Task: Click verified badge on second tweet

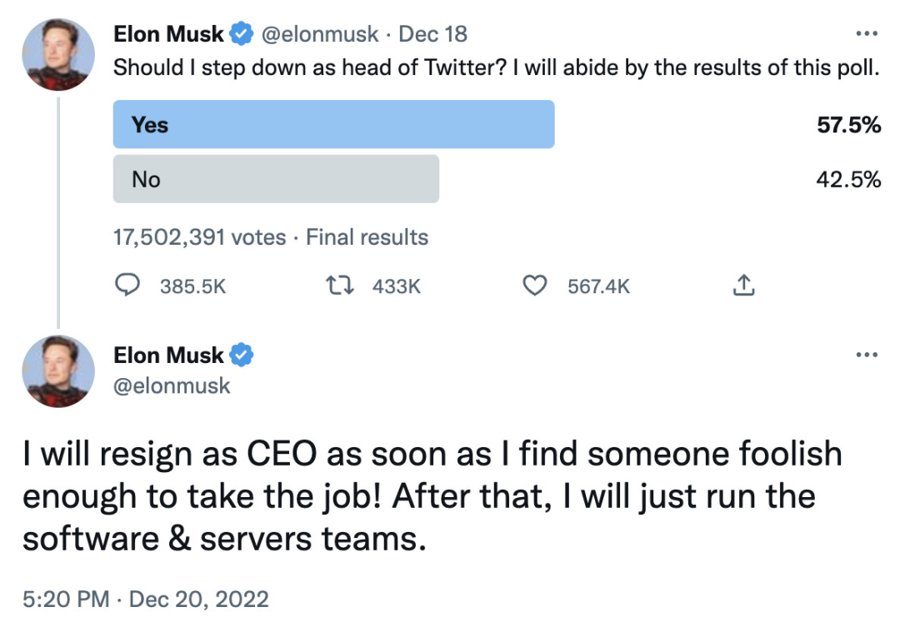Action: click(242, 356)
